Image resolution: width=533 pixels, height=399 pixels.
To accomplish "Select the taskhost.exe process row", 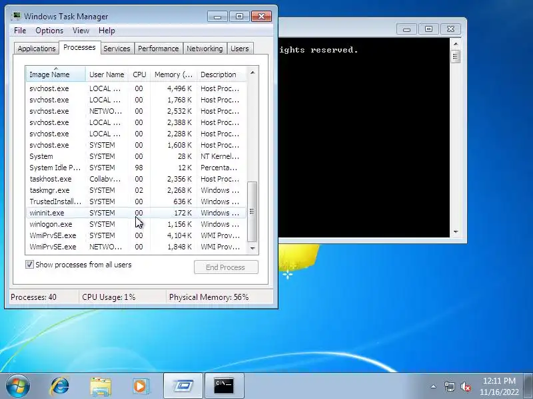I will coord(136,179).
